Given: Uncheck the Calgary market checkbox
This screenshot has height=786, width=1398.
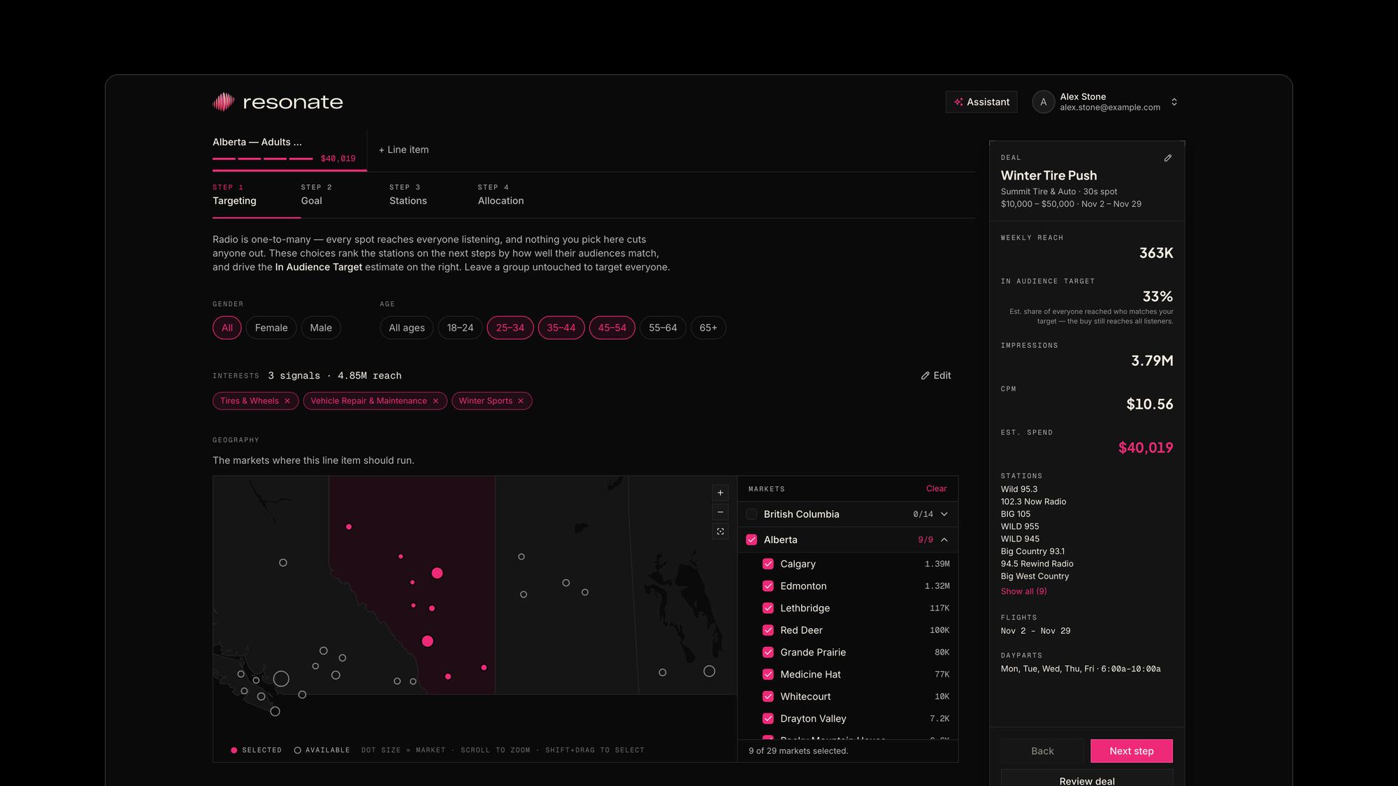Looking at the screenshot, I should pos(768,564).
